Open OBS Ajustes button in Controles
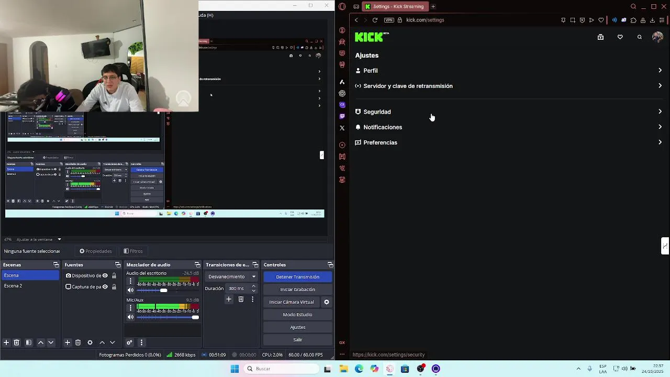 coord(297,327)
